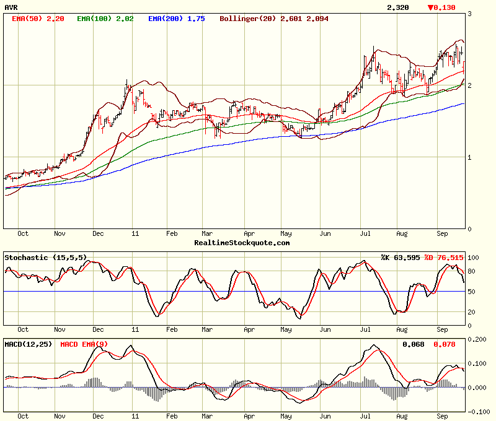Image resolution: width=496 pixels, height=421 pixels.
Task: Click the MACD value 0.068
Action: tap(413, 344)
